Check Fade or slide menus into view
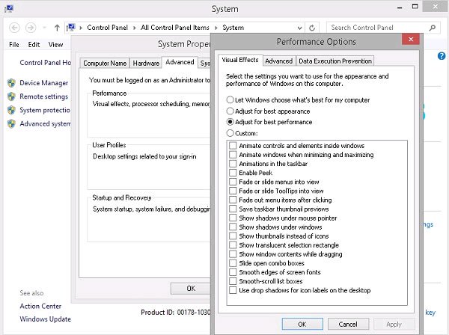The image size is (449, 335). [233, 182]
